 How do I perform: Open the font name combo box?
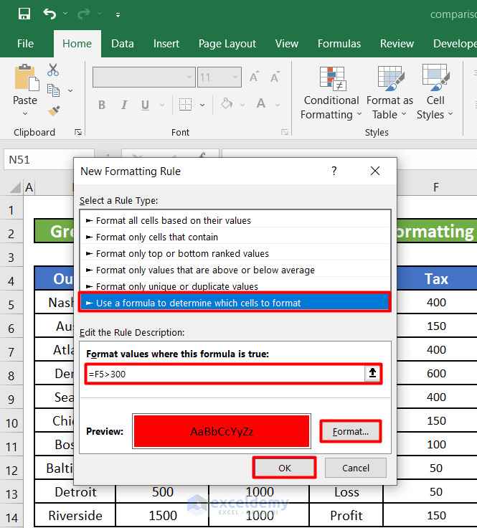click(144, 77)
